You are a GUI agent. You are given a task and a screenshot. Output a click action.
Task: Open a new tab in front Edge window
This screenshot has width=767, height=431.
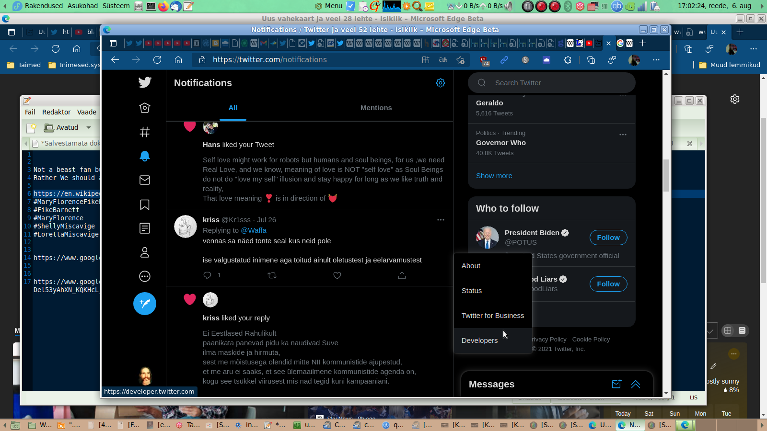point(643,43)
